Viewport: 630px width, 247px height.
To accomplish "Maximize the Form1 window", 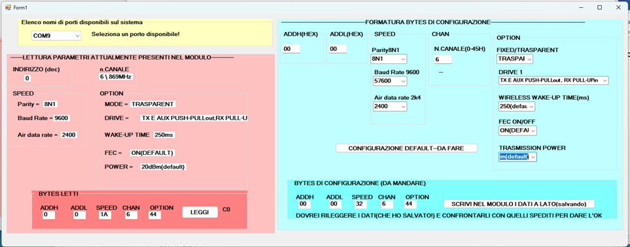I will tap(599, 8).
